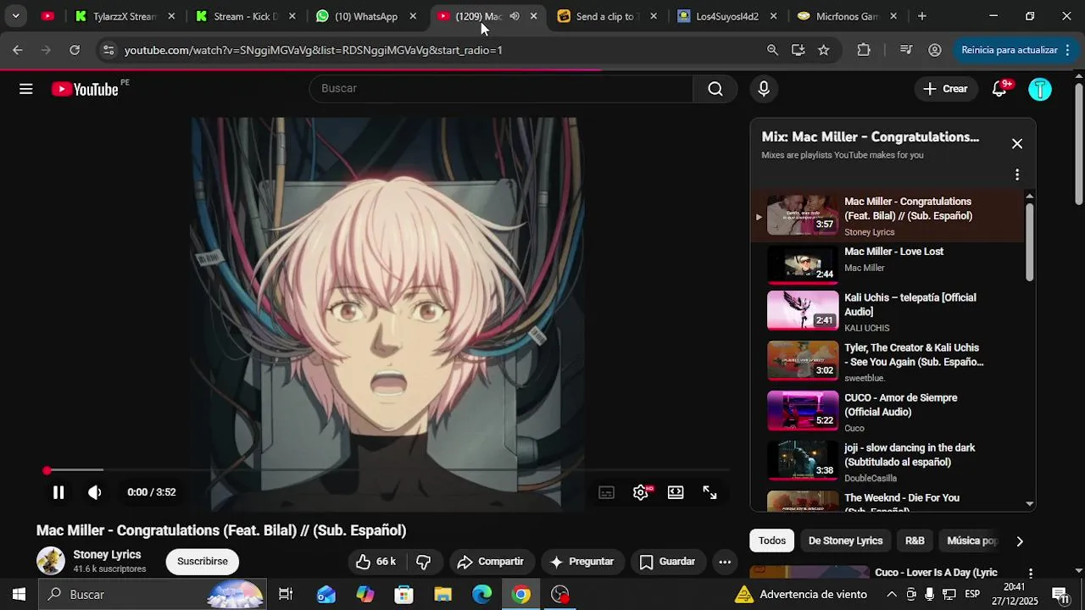Viewport: 1085px width, 610px height.
Task: Bookmark this page with the star
Action: [823, 50]
